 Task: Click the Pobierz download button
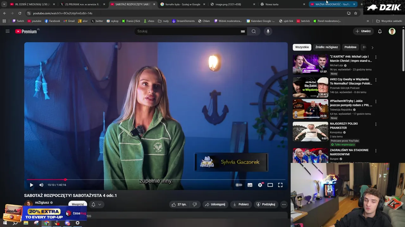(241, 204)
